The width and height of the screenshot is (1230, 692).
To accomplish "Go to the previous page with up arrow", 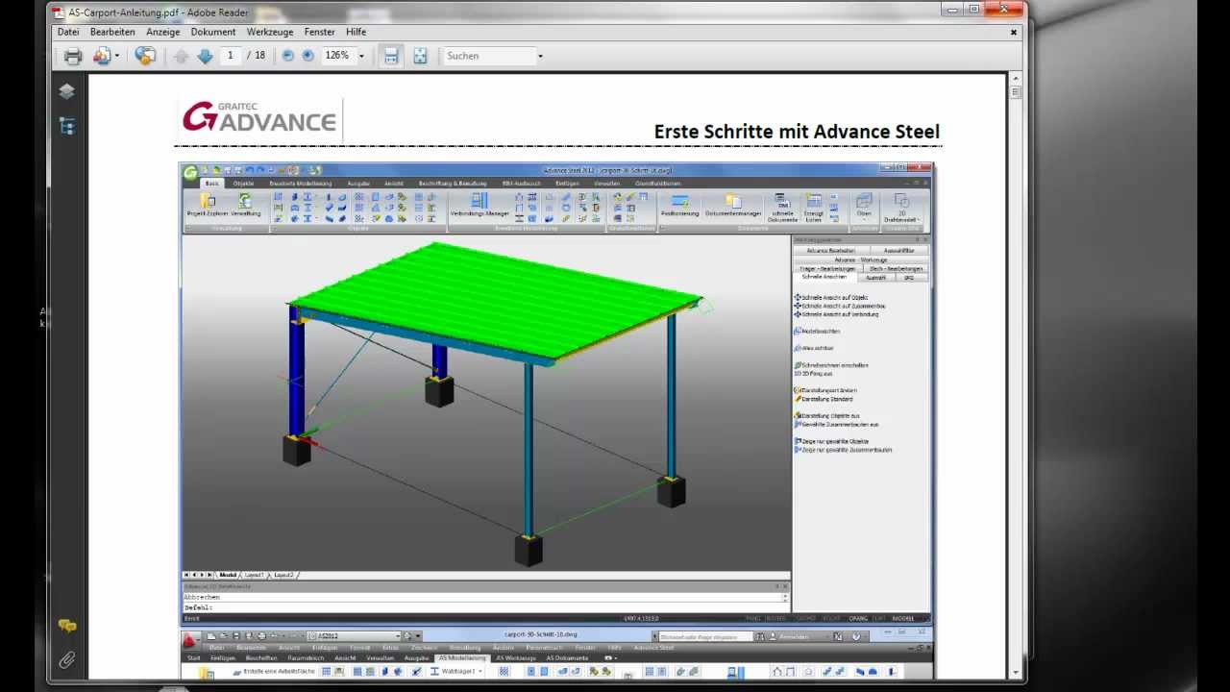I will point(181,56).
